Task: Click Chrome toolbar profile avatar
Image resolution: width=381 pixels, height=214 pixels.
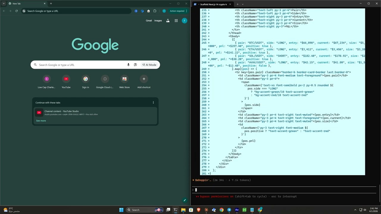Action: [x=164, y=11]
